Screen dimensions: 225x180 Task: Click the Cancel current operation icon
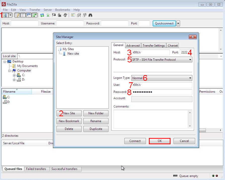pos(54,15)
